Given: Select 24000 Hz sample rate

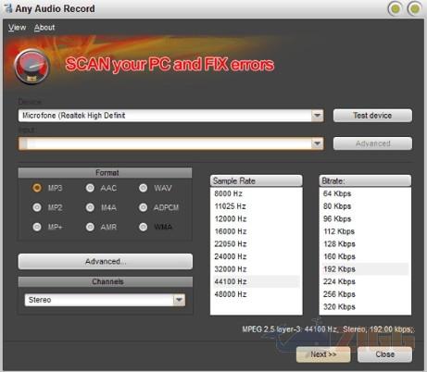Looking at the screenshot, I should click(x=257, y=256).
